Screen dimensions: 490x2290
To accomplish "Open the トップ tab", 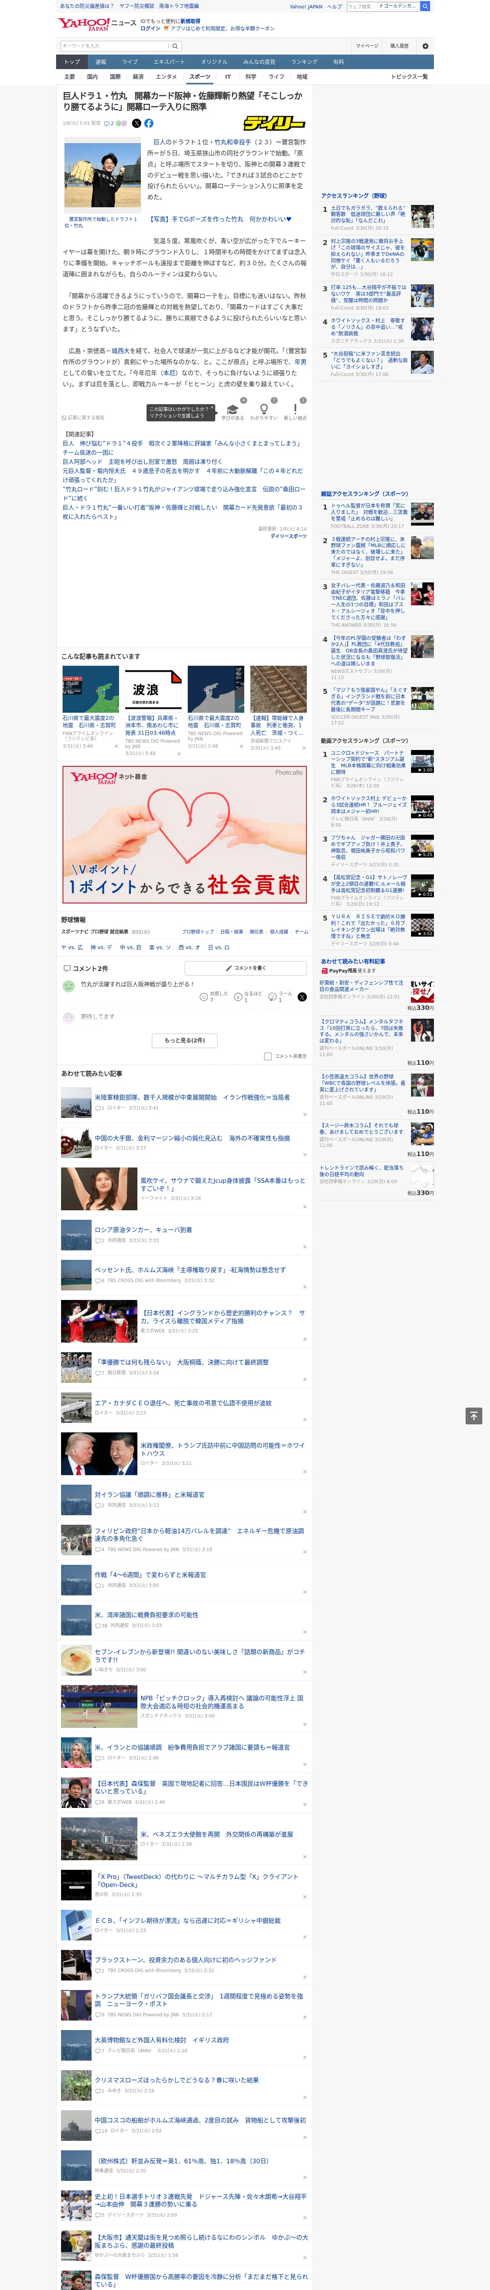I will pos(72,62).
